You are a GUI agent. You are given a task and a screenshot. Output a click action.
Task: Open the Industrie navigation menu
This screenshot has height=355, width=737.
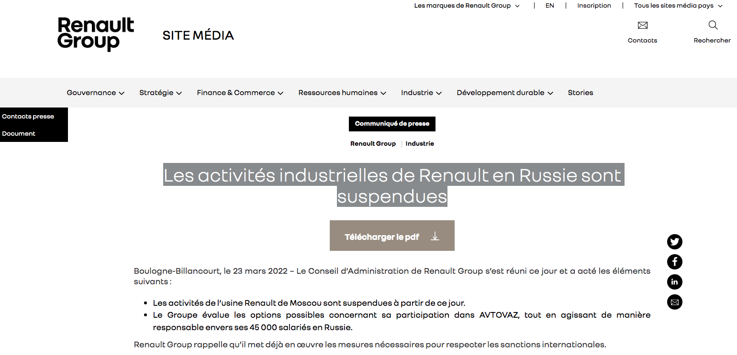point(421,93)
